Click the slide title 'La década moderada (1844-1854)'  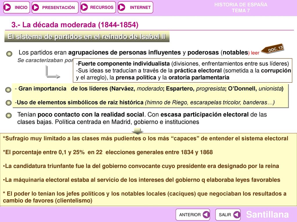pos(75,25)
